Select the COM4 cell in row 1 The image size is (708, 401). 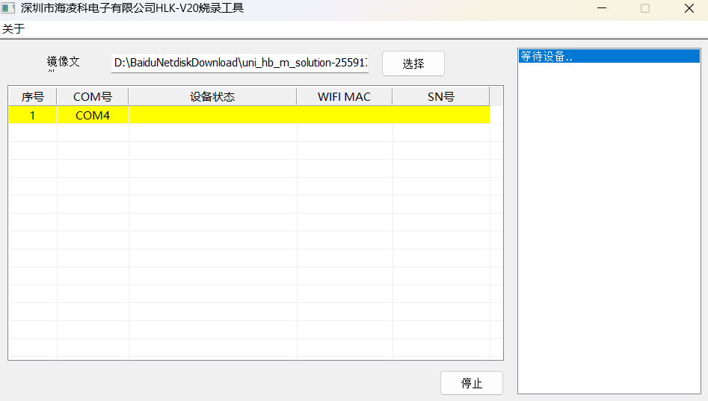(x=93, y=116)
